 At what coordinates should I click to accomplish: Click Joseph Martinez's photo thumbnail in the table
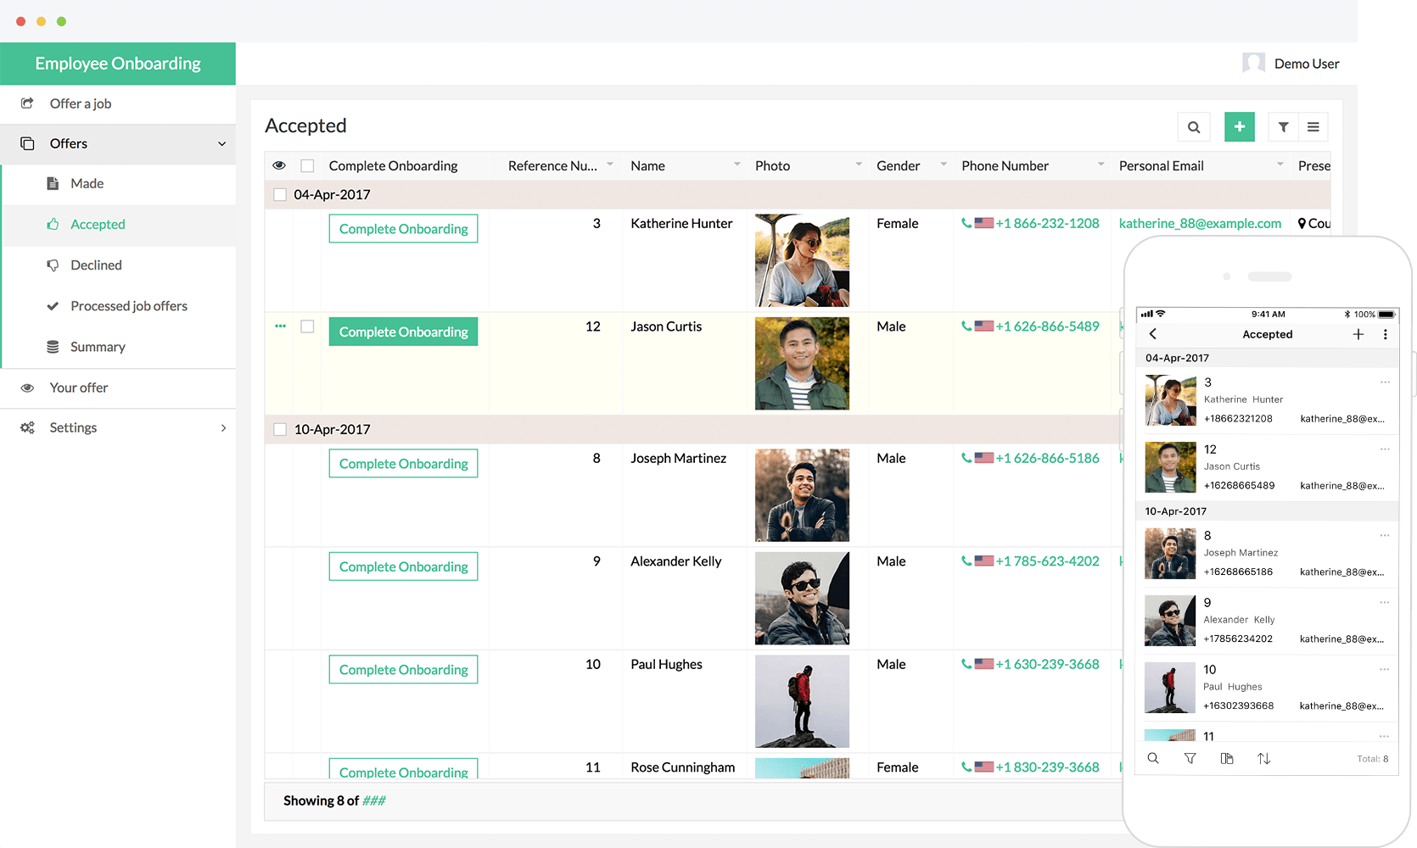[802, 495]
